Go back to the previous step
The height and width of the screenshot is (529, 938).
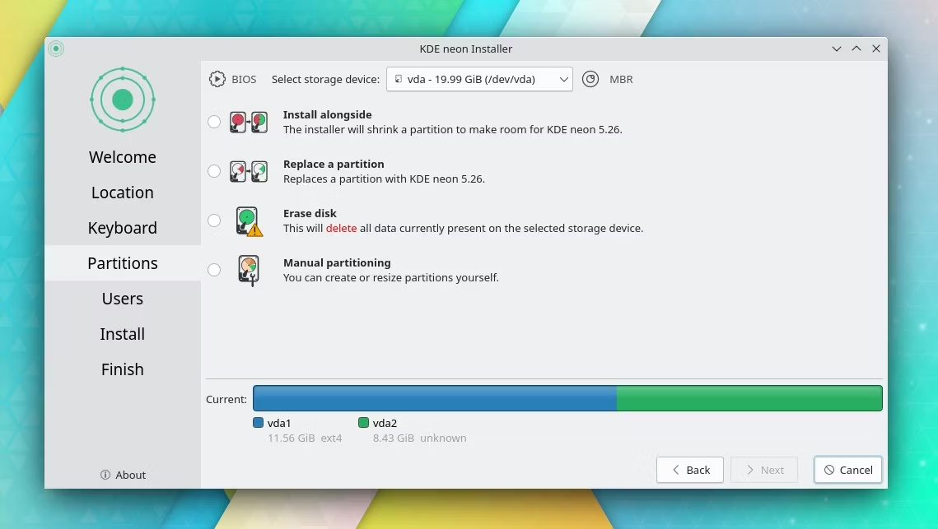(690, 470)
